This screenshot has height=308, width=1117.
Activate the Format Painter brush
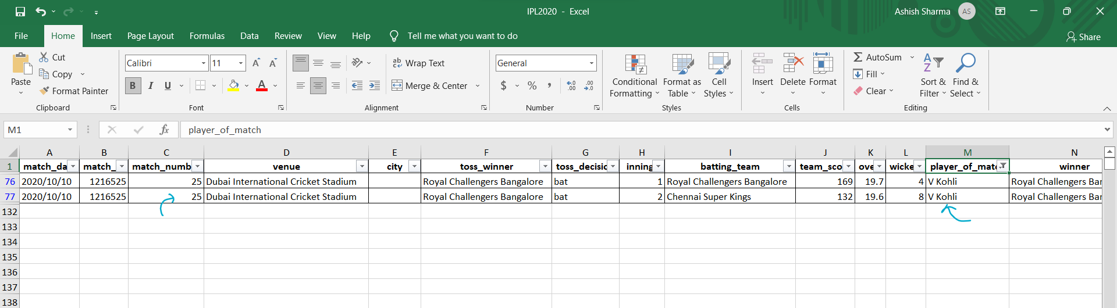pos(74,91)
